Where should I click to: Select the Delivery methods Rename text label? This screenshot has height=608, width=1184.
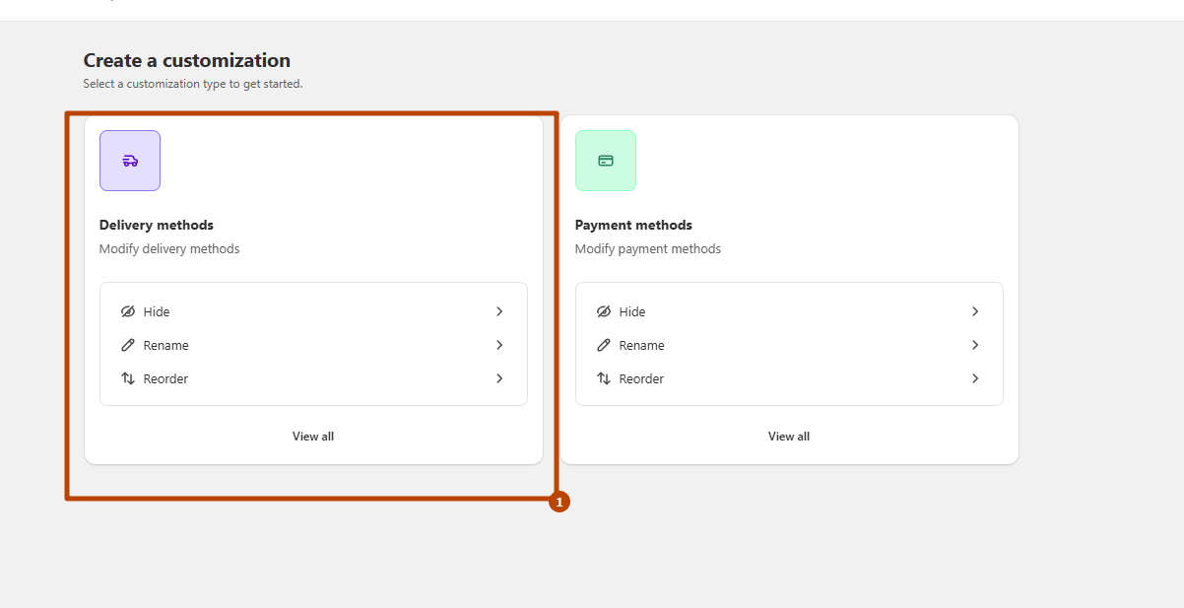[165, 345]
